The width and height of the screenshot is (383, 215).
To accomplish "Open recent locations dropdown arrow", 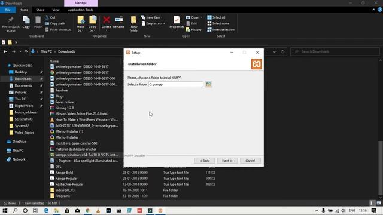I will (x=20, y=52).
